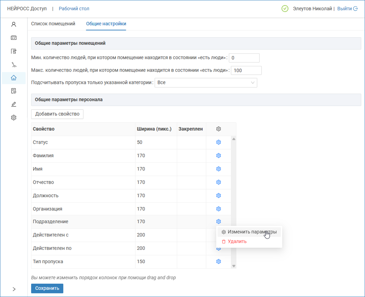Open gear menu for the Фамилия row

click(x=219, y=156)
